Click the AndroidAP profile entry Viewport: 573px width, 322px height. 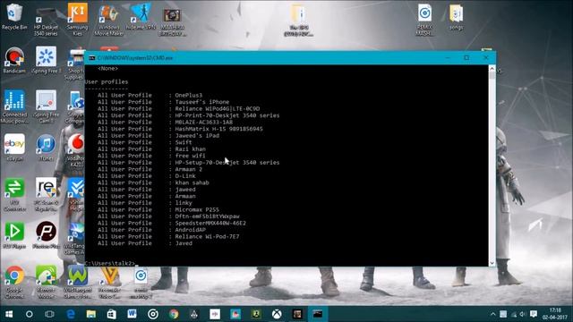(x=151, y=230)
